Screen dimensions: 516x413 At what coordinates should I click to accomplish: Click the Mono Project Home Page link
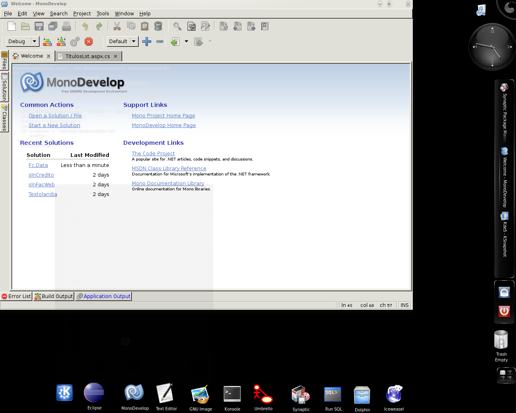pyautogui.click(x=163, y=116)
